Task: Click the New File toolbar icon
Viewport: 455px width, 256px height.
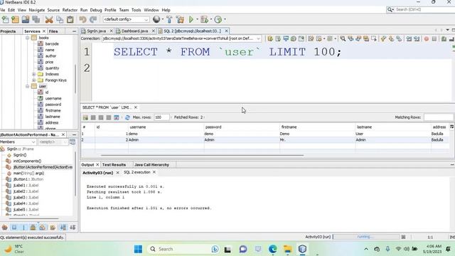Action: click(x=6, y=19)
